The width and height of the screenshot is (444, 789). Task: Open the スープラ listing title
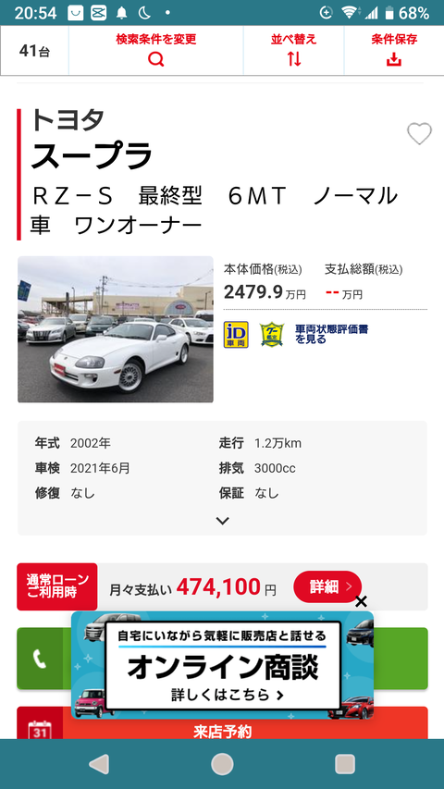[x=92, y=155]
